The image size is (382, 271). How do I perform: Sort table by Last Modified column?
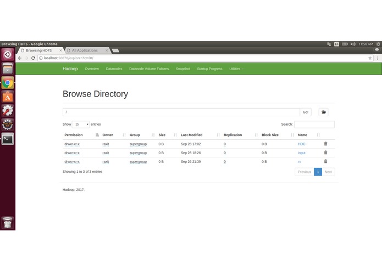[x=200, y=135]
